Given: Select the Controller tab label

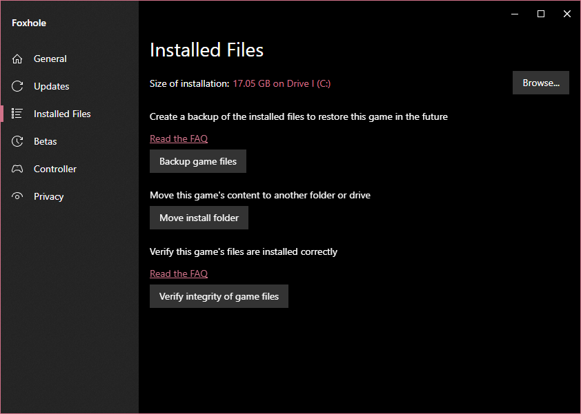Looking at the screenshot, I should tap(55, 169).
